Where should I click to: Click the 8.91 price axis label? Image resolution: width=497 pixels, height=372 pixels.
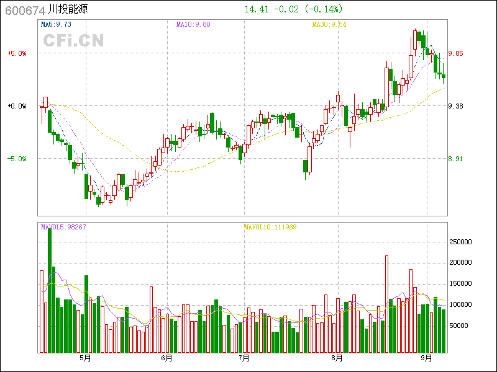click(455, 159)
